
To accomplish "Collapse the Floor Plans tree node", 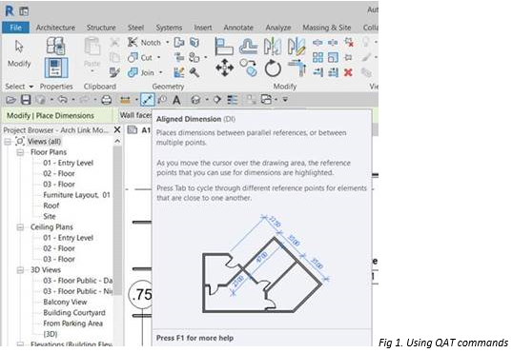I will click(20, 152).
